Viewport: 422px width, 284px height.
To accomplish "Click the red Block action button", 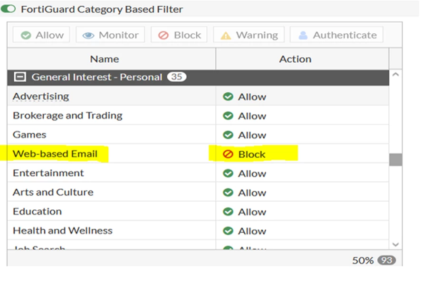I will (179, 35).
